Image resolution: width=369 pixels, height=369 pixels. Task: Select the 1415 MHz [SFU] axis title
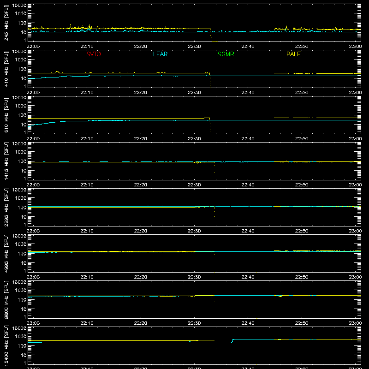coord(6,161)
